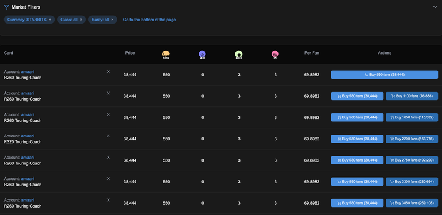Viewport: 442px width, 215px height.
Task: Buy 1100 fans for 76,888
Action: (412, 96)
